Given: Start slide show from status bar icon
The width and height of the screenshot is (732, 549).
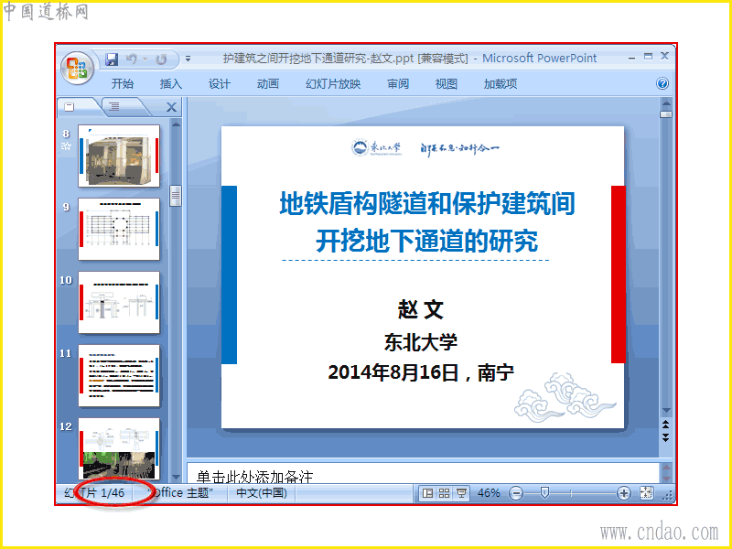Looking at the screenshot, I should click(461, 493).
